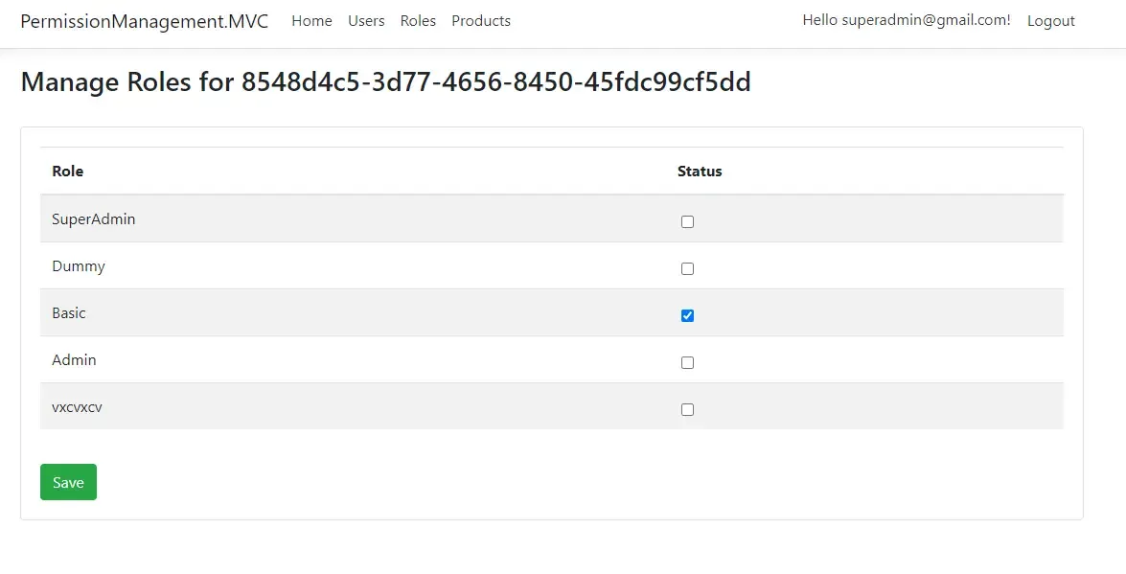This screenshot has height=574, width=1126.
Task: Enable the SuperAdmin role checkbox
Action: click(x=687, y=221)
